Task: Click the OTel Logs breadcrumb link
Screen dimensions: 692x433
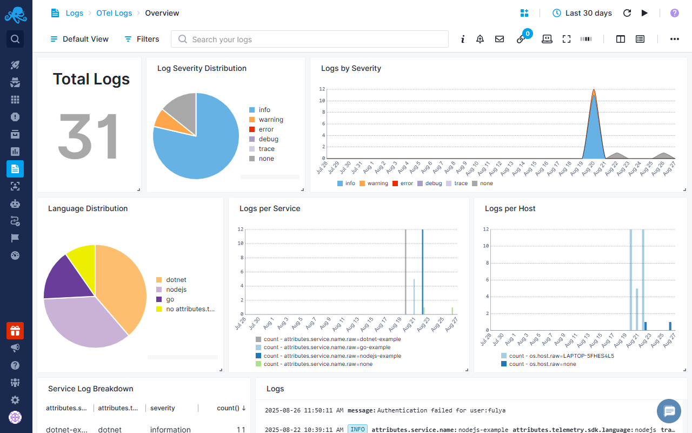Action: tap(114, 13)
